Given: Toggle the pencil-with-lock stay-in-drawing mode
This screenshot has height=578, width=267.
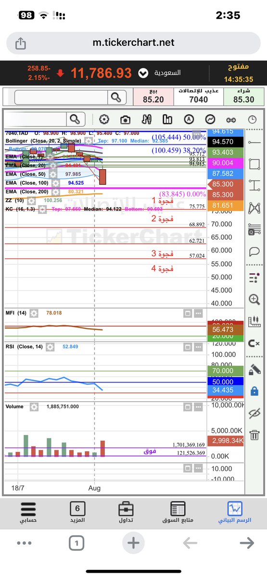Looking at the screenshot, I should (x=254, y=369).
